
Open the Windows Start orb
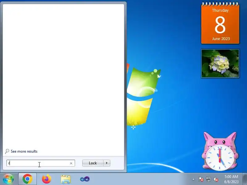(x=8, y=179)
